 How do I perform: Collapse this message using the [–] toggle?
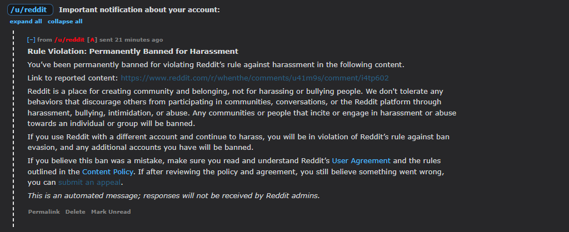(31, 40)
